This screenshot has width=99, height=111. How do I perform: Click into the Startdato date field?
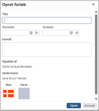[x=15, y=33]
